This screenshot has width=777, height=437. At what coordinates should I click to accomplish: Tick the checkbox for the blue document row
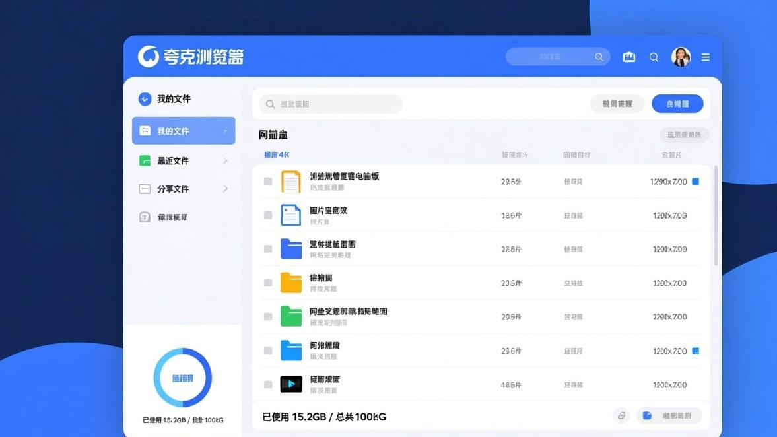(268, 215)
